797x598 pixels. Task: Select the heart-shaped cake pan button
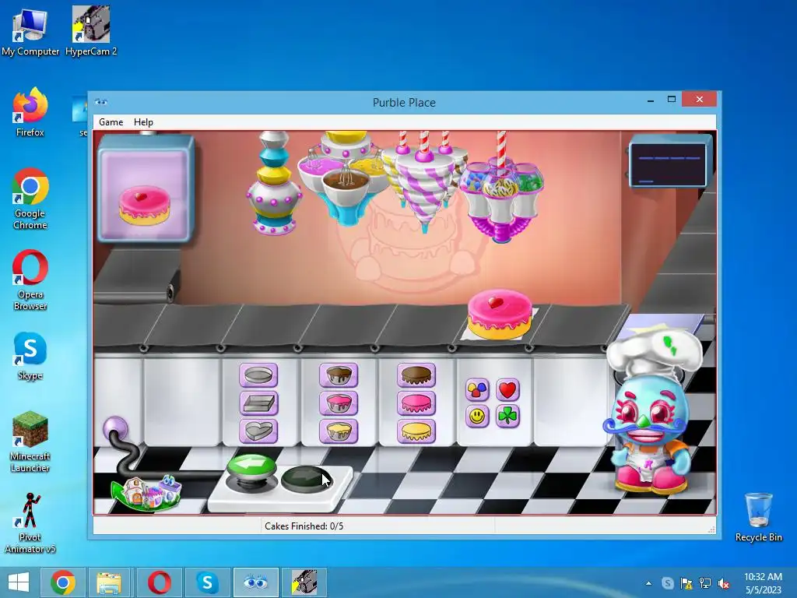point(258,431)
